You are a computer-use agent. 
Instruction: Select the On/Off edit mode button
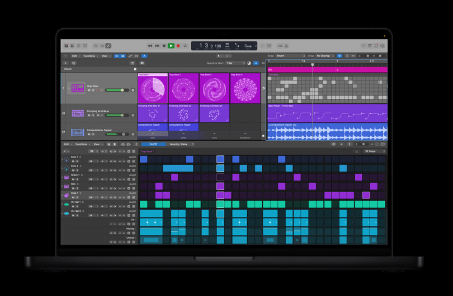(153, 145)
